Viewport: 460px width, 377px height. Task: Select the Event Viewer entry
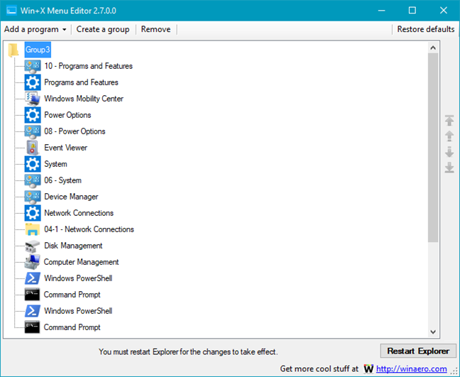65,148
